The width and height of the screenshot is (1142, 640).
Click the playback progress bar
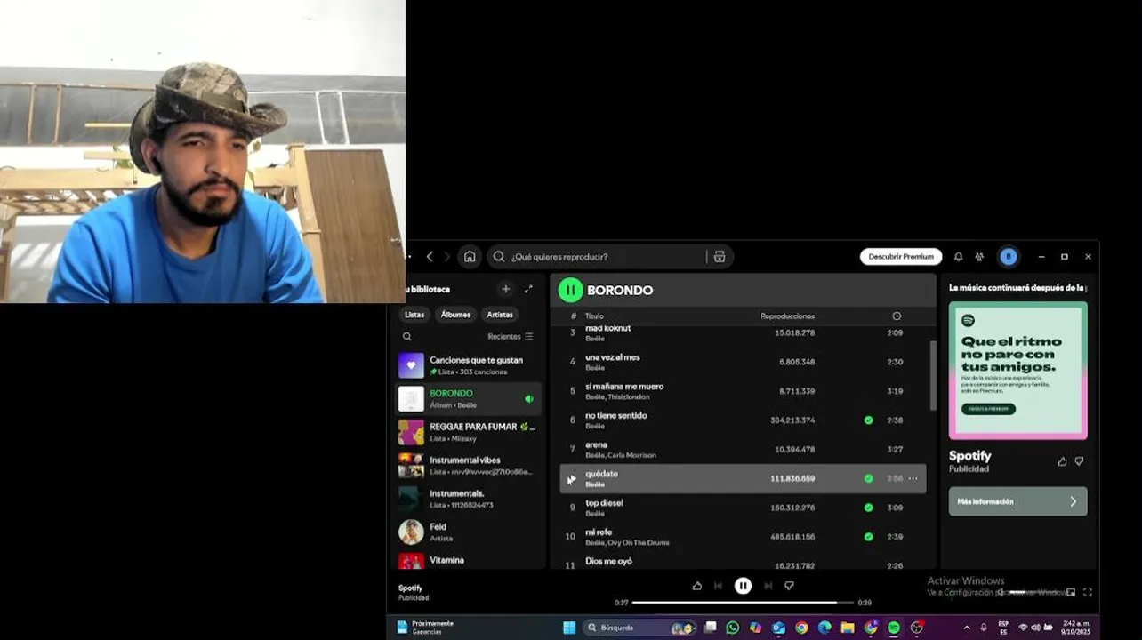(743, 603)
